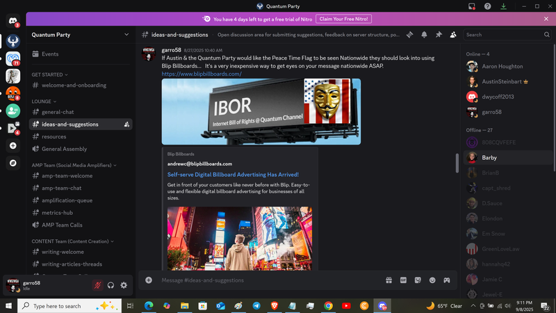The image size is (556, 313).
Task: Open Windows Start menu
Action: pos(8,306)
